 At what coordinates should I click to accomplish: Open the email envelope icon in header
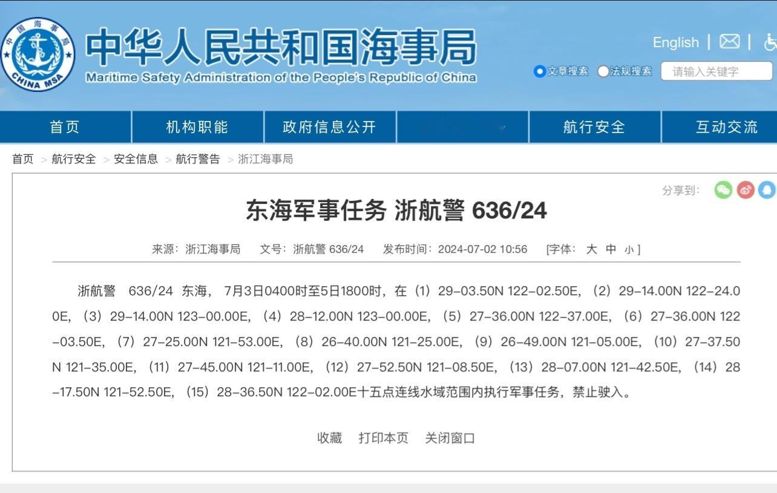[729, 42]
